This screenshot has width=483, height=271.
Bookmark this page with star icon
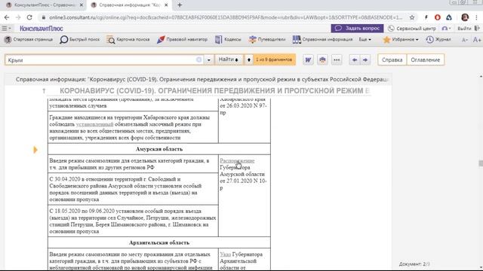coord(412,17)
